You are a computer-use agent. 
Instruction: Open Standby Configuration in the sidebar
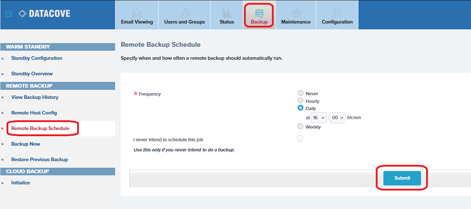(37, 58)
